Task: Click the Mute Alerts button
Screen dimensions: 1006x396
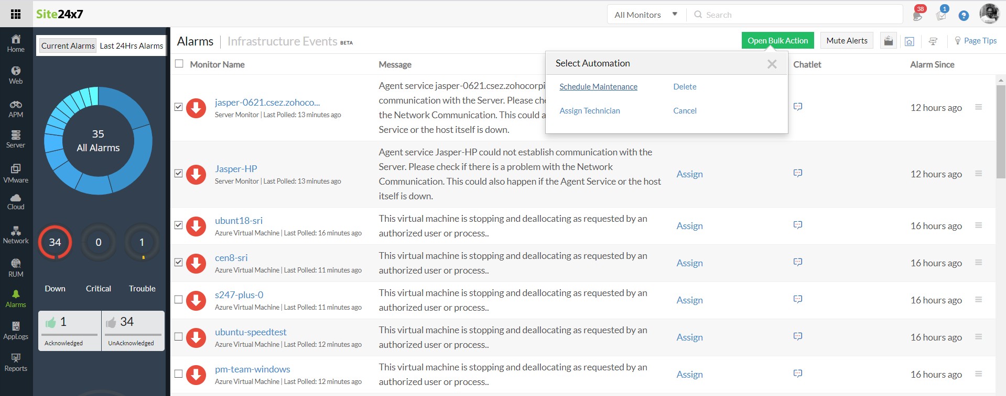Action: [847, 41]
